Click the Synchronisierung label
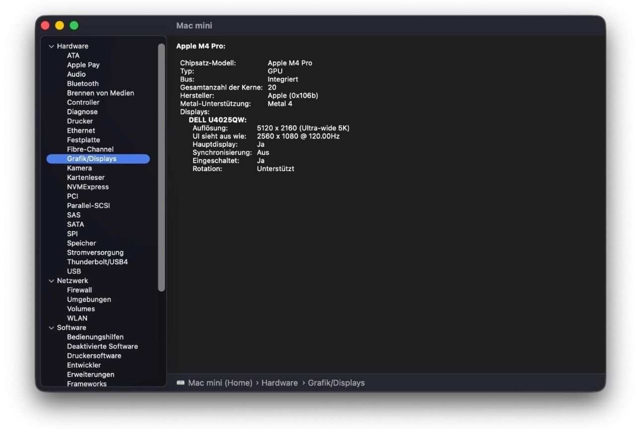The height and width of the screenshot is (429, 641). (222, 152)
